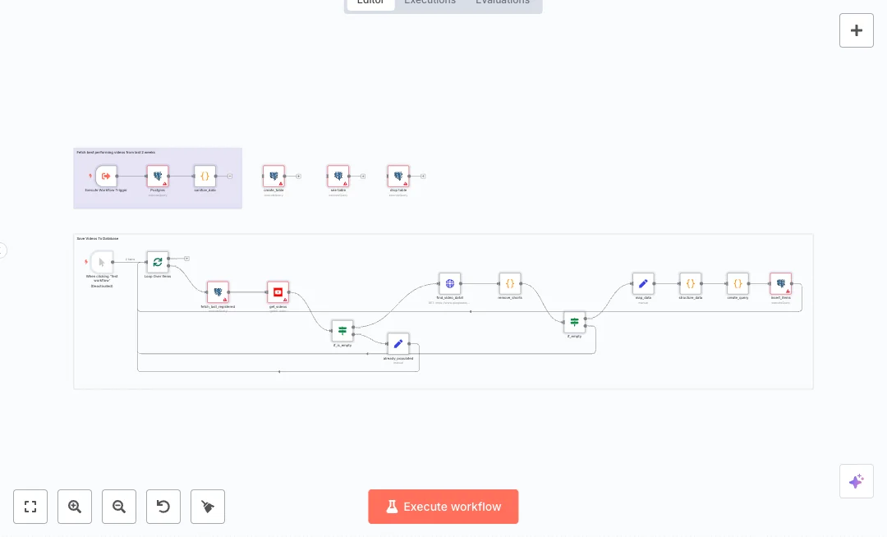Add node after drop table output
Viewport: 887px width, 537px height.
[423, 176]
